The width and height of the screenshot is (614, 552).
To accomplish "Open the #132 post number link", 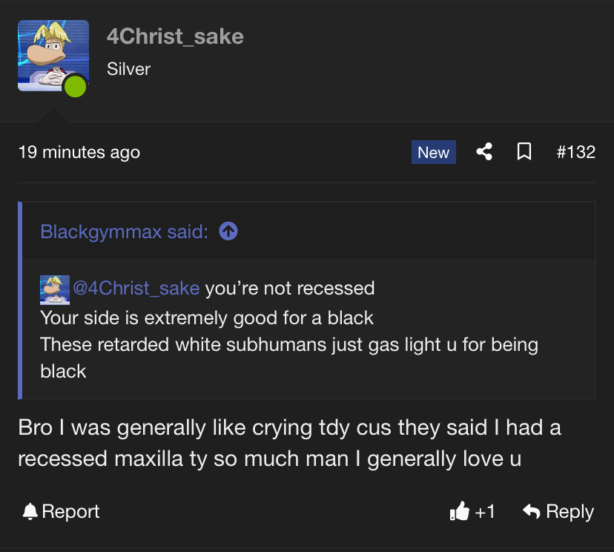I will point(575,152).
